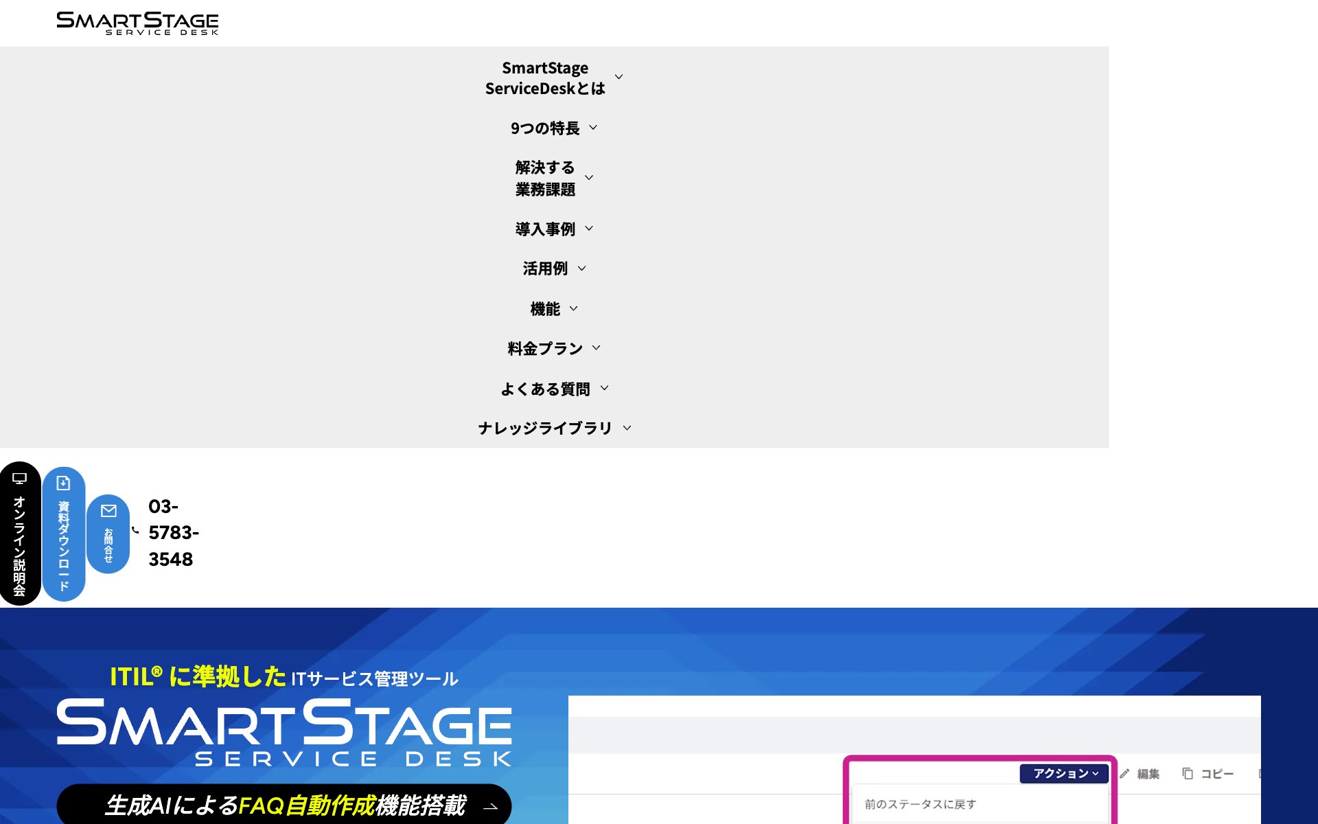The image size is (1318, 824).
Task: Open the 料金プラン menu item
Action: (545, 349)
